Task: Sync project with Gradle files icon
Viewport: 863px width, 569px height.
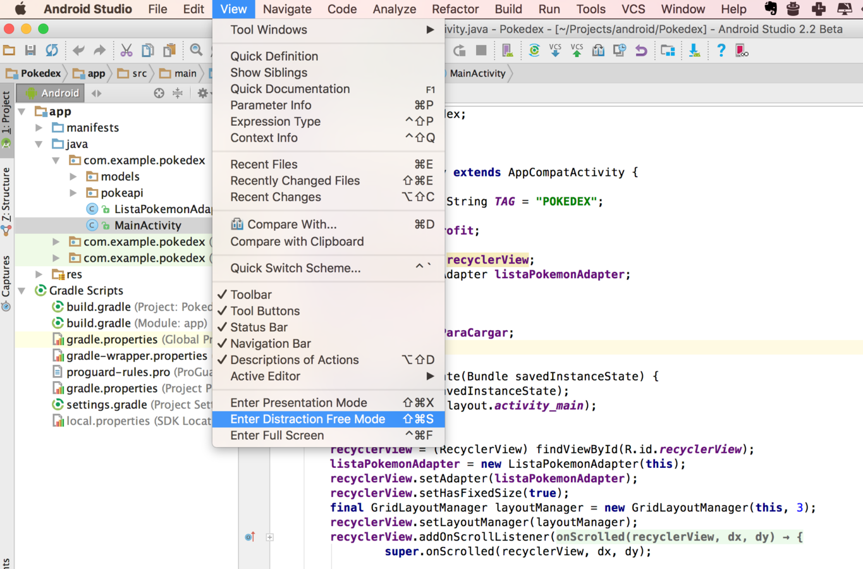Action: point(534,51)
